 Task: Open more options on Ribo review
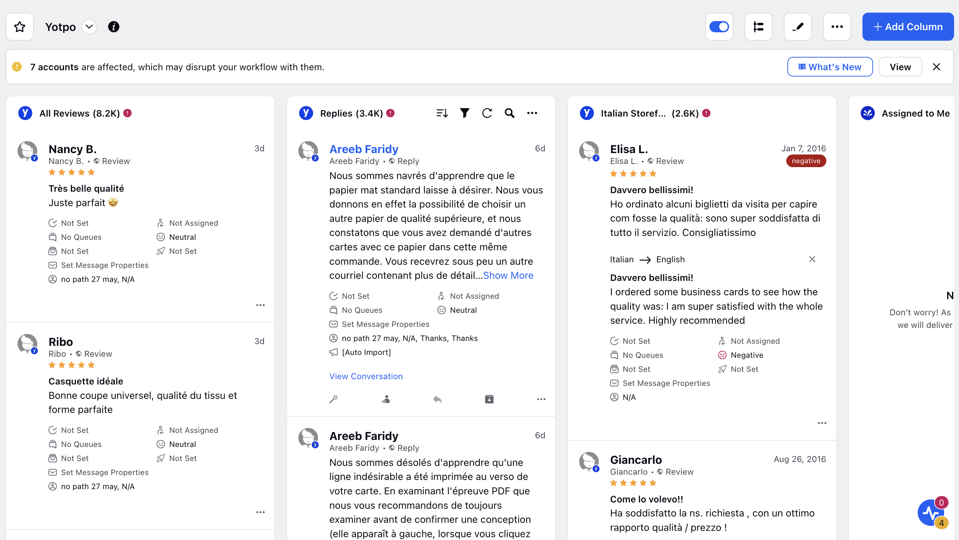(260, 512)
